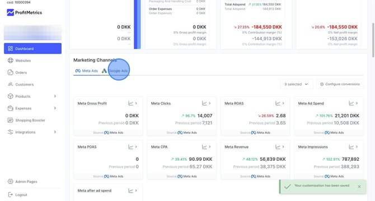
Task: Show chart for Meta Revenue
Action: (x=278, y=147)
